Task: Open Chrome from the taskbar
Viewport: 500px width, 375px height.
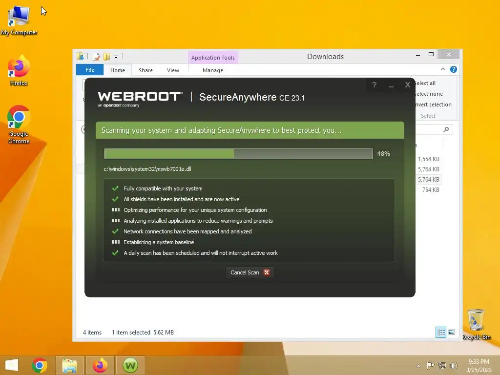Action: tap(40, 365)
